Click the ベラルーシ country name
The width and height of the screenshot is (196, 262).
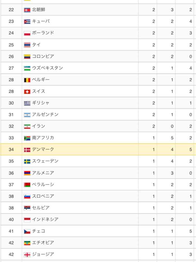[43, 184]
